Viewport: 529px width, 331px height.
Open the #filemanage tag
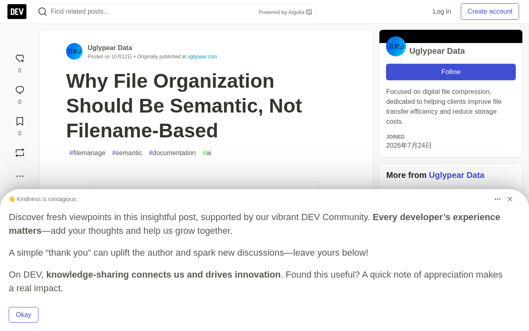coord(87,153)
